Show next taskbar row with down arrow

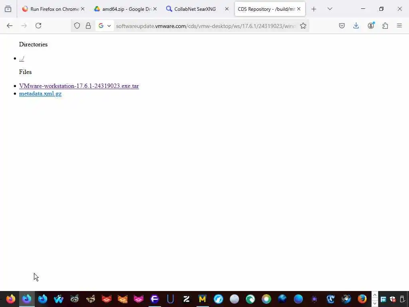[x=375, y=303]
